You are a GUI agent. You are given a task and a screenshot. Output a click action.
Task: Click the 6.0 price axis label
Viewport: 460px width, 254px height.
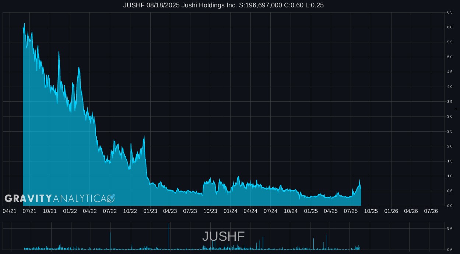(x=450, y=27)
